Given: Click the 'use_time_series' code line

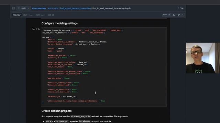Looking at the screenshot, I should tap(60, 67).
